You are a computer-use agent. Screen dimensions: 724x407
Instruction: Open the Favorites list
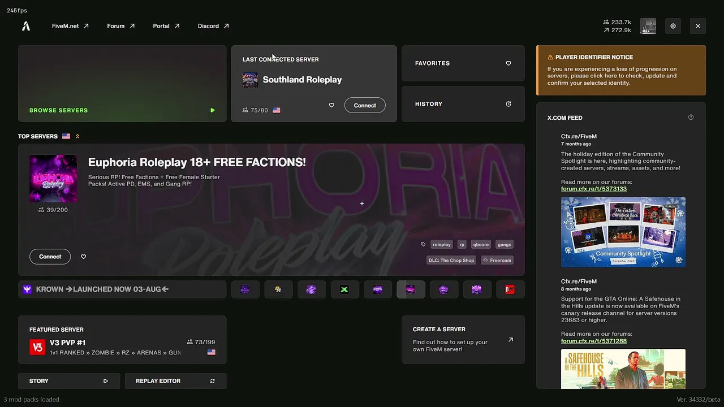point(463,63)
